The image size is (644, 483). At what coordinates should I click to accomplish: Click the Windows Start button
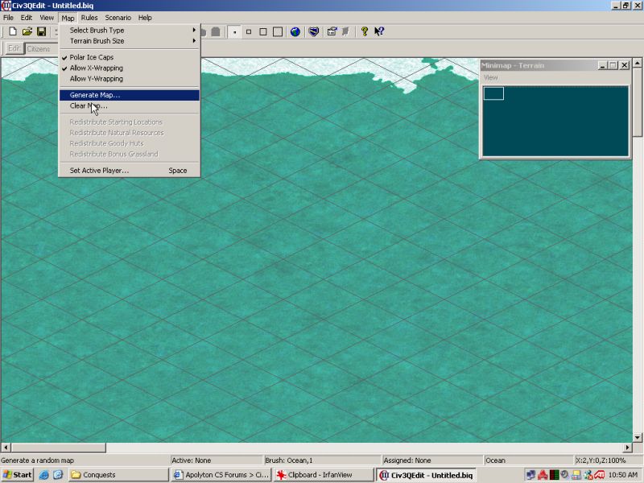(x=18, y=475)
